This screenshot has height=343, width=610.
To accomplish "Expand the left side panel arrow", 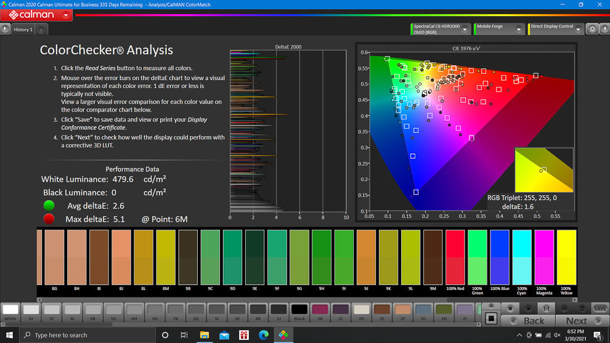I will coord(5,29).
